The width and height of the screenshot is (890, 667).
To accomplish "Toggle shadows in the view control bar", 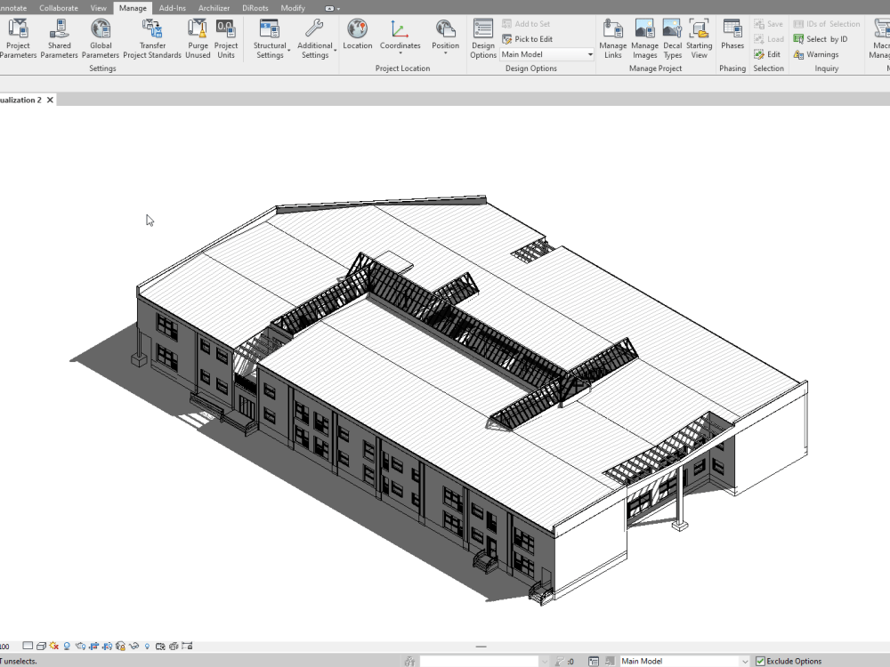I will tap(67, 646).
